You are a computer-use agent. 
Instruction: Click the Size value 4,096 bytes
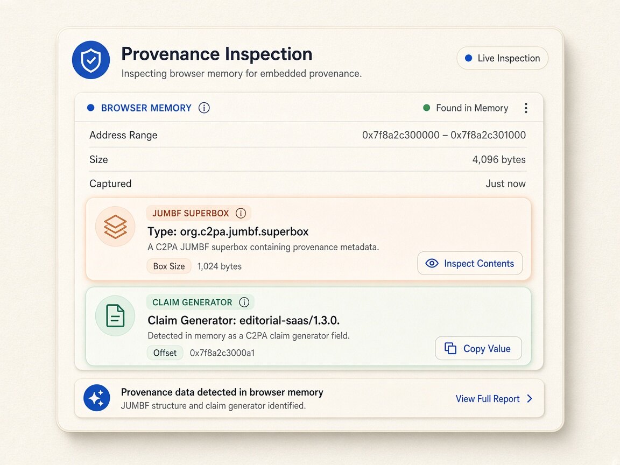pyautogui.click(x=499, y=159)
